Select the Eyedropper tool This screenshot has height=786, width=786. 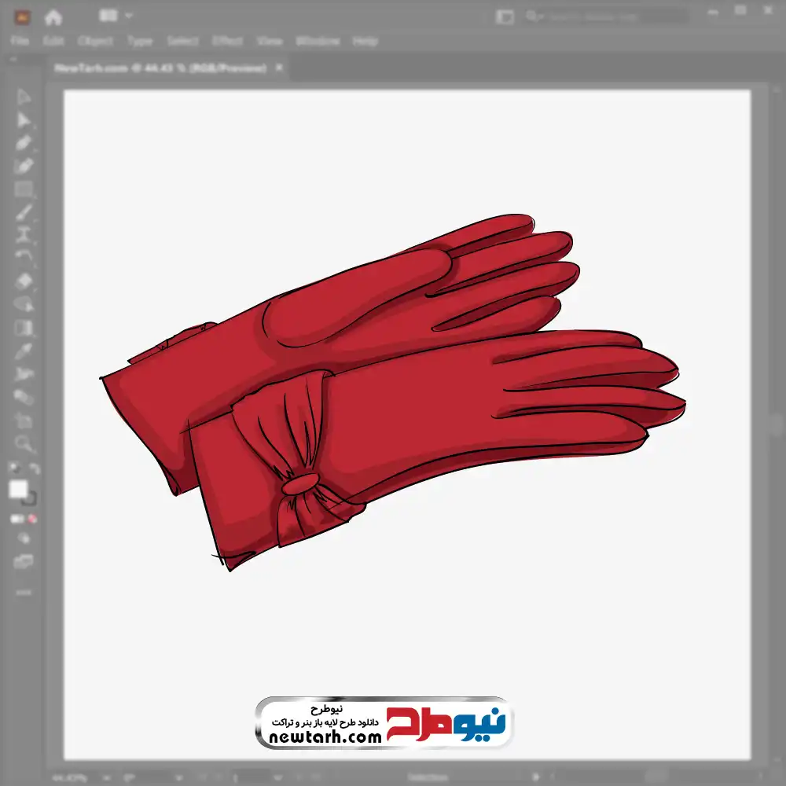[24, 351]
